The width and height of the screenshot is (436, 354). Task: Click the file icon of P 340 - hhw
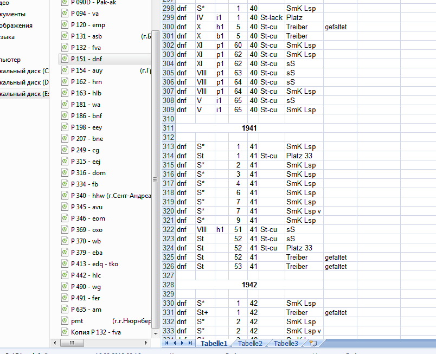[65, 196]
